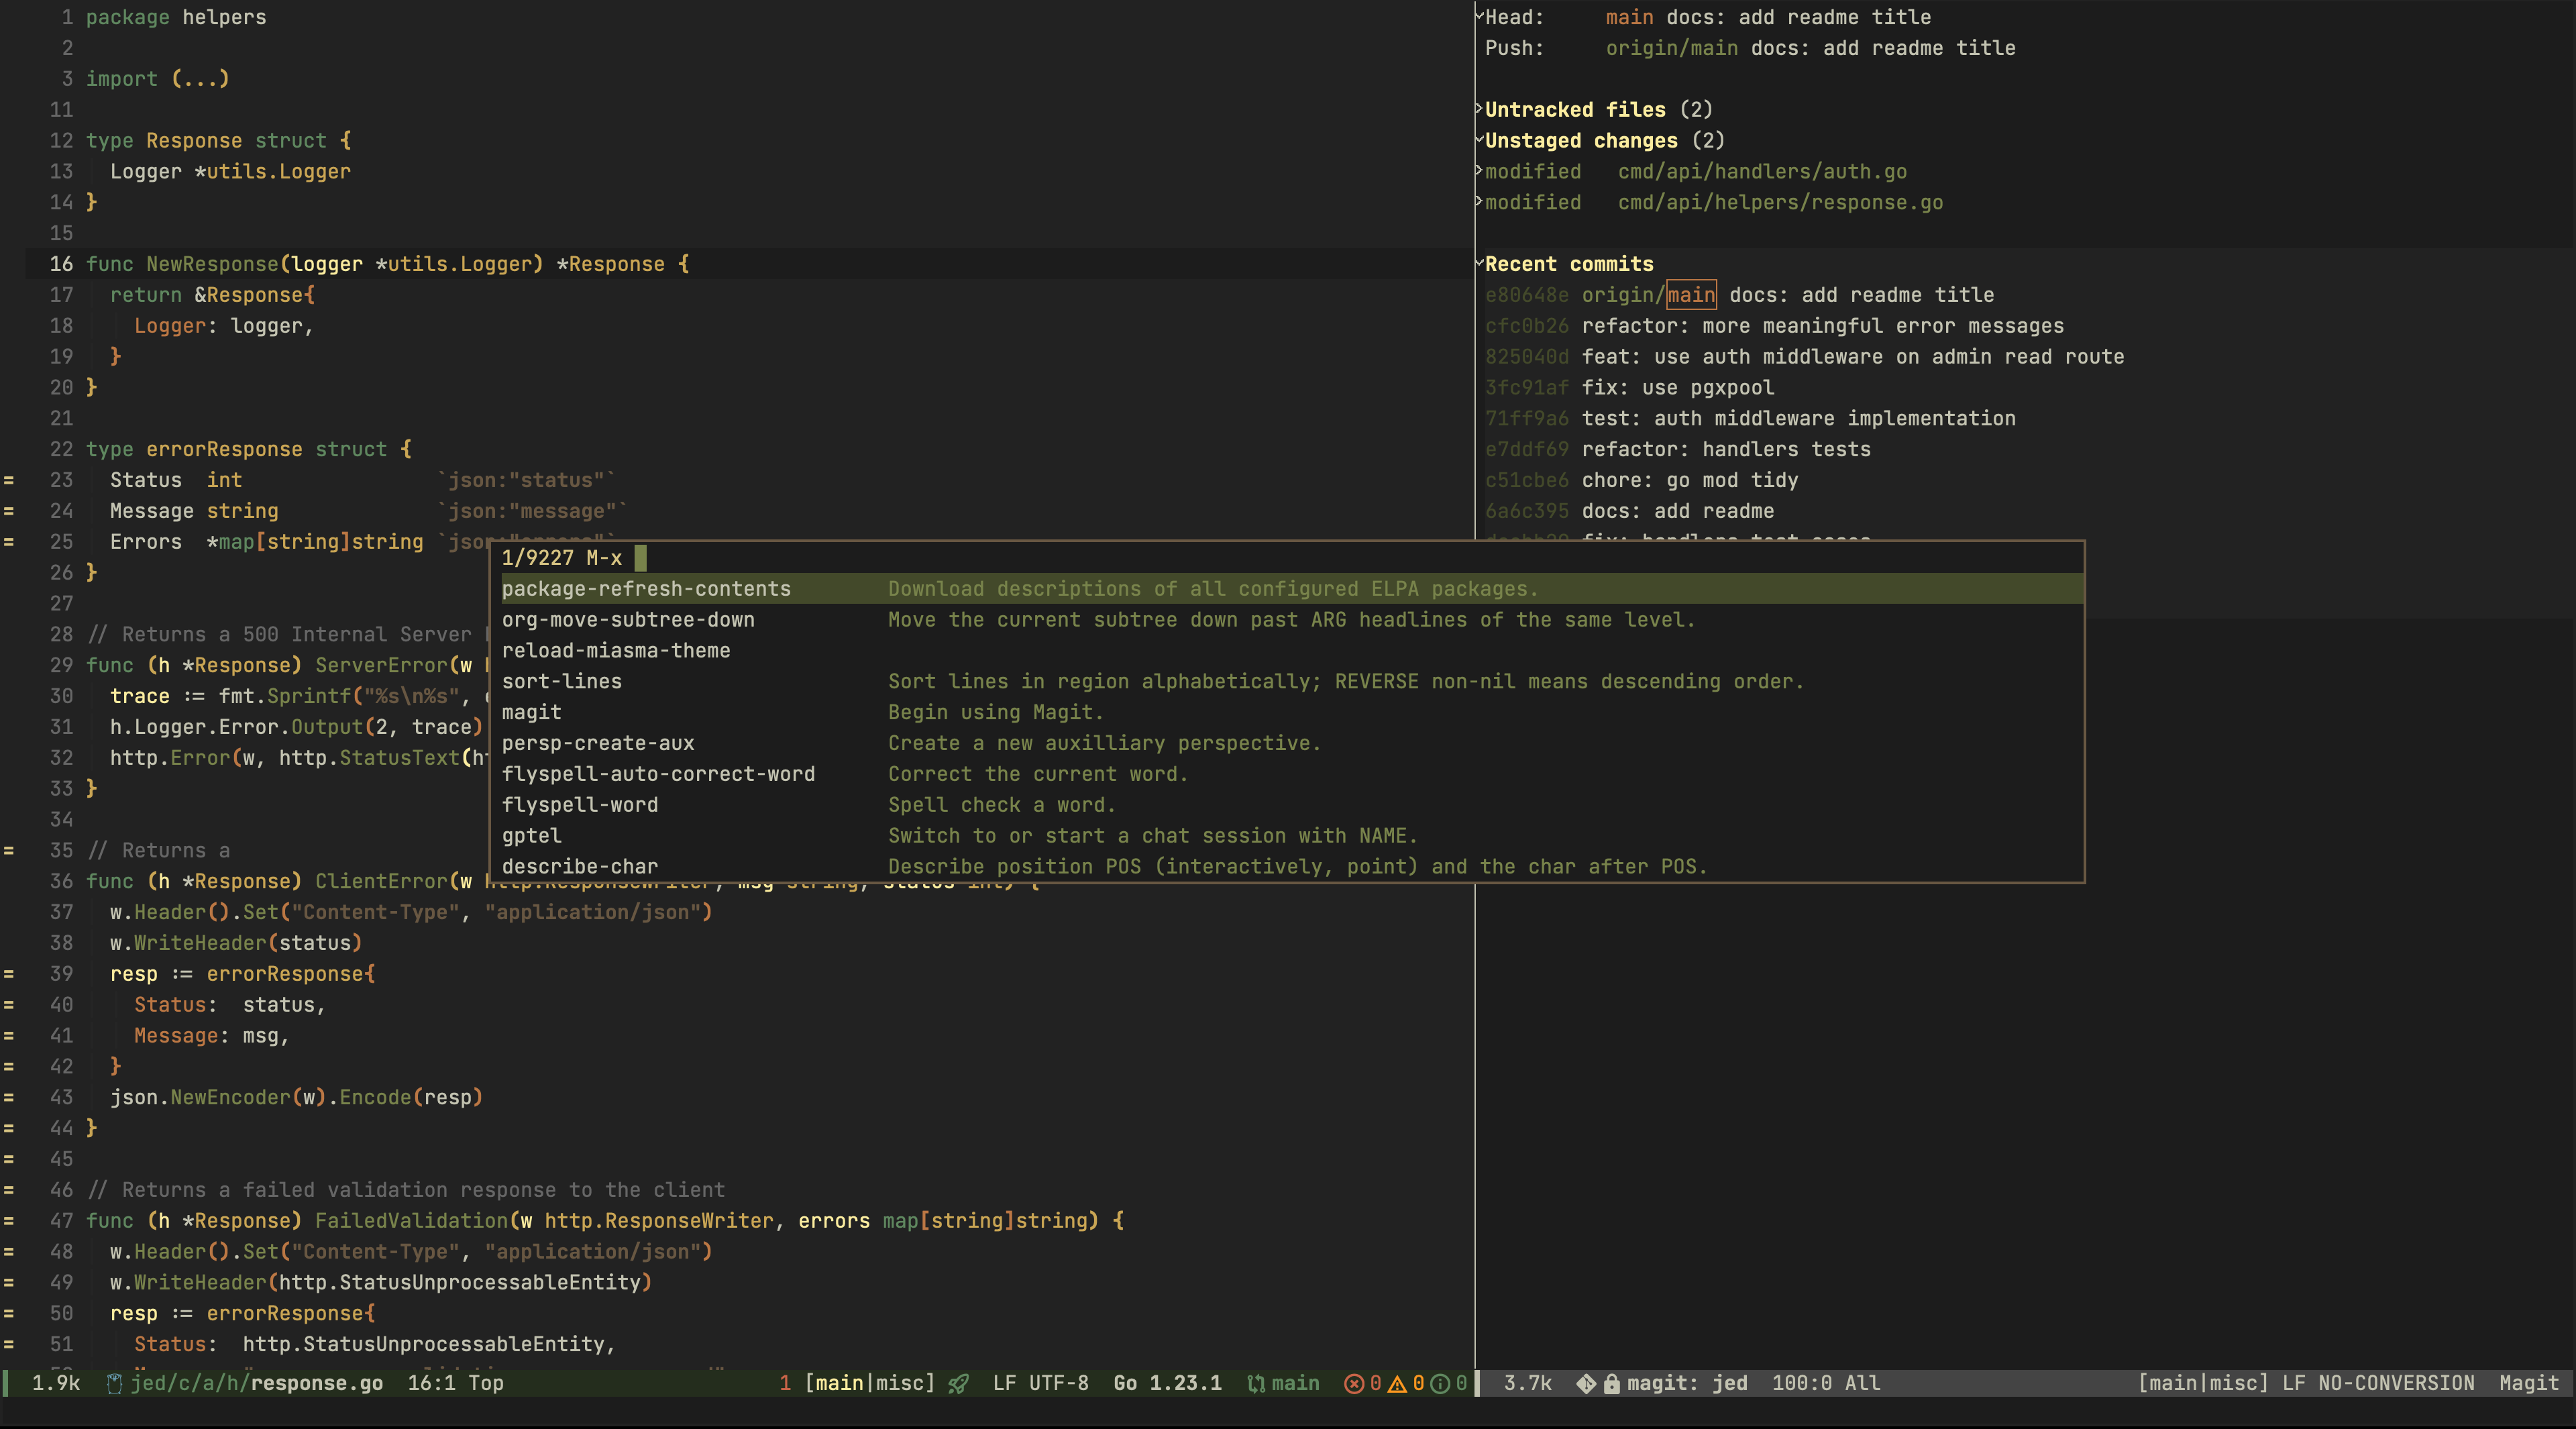
Task: Click the Go gopher file icon in the modeline
Action: tap(114, 1383)
